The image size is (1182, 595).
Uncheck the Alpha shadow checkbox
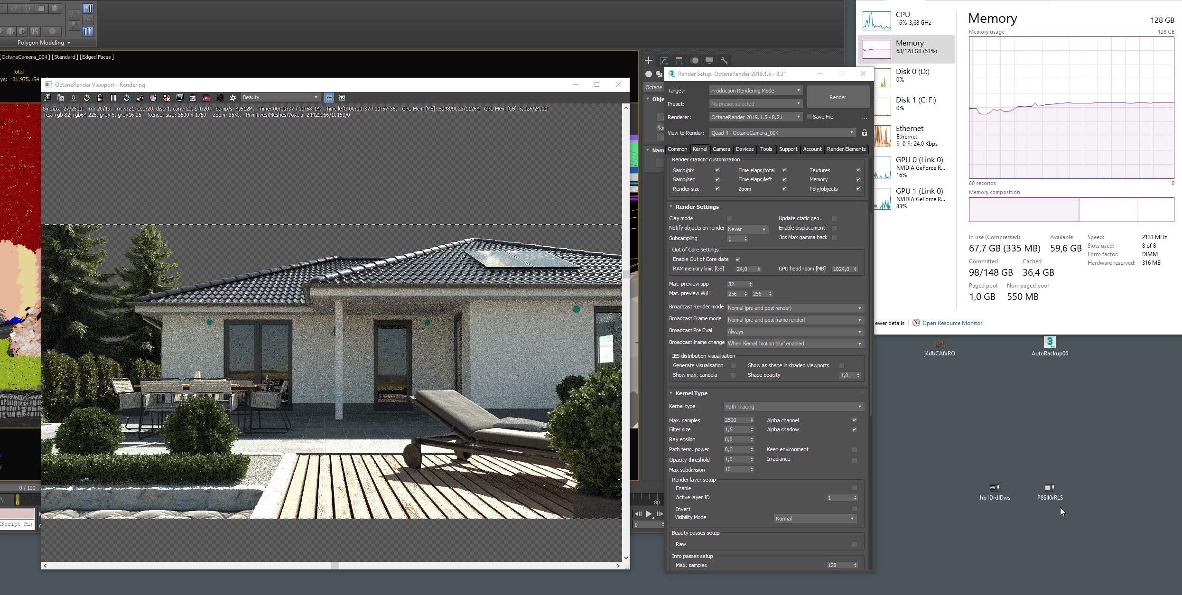pyautogui.click(x=854, y=429)
